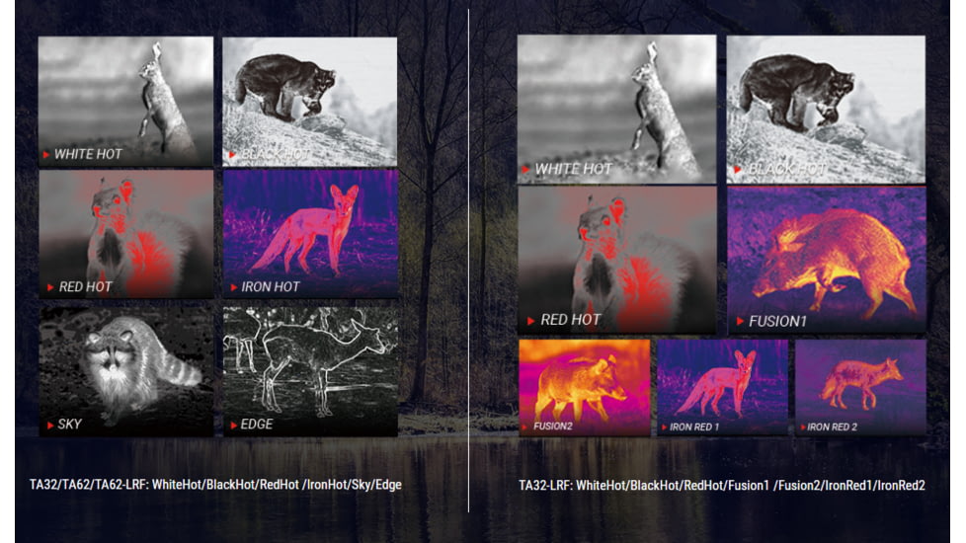Choose the Iron Red 2 thumbnail
Image resolution: width=966 pixels, height=543 pixels.
click(x=860, y=388)
